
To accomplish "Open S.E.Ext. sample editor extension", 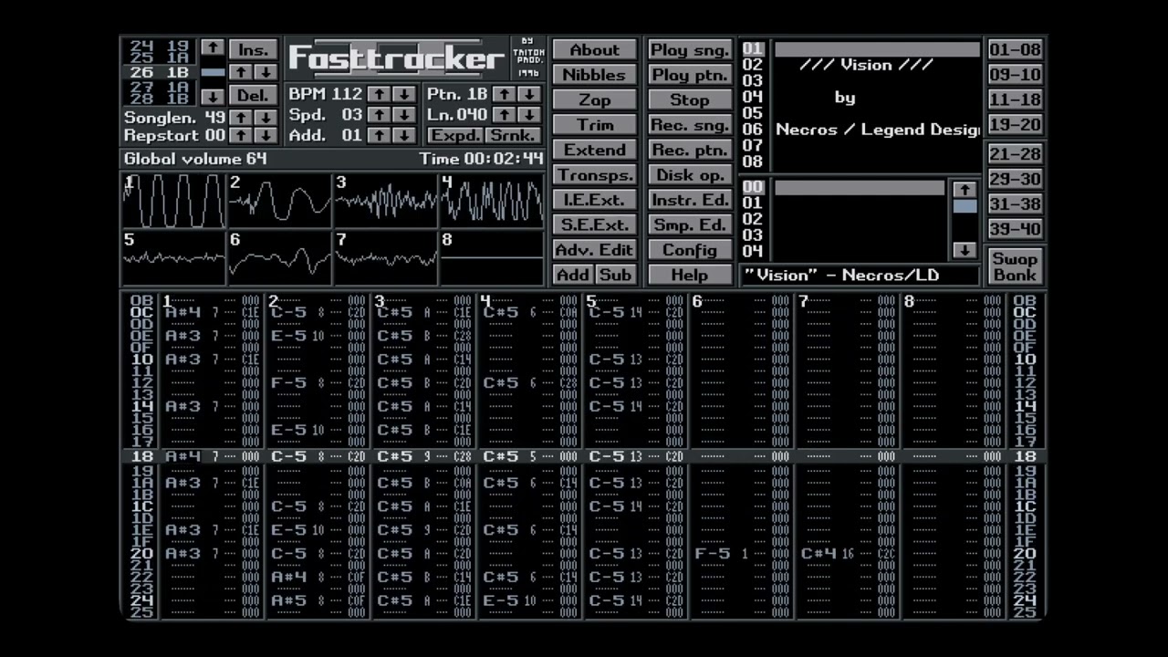I will point(594,224).
